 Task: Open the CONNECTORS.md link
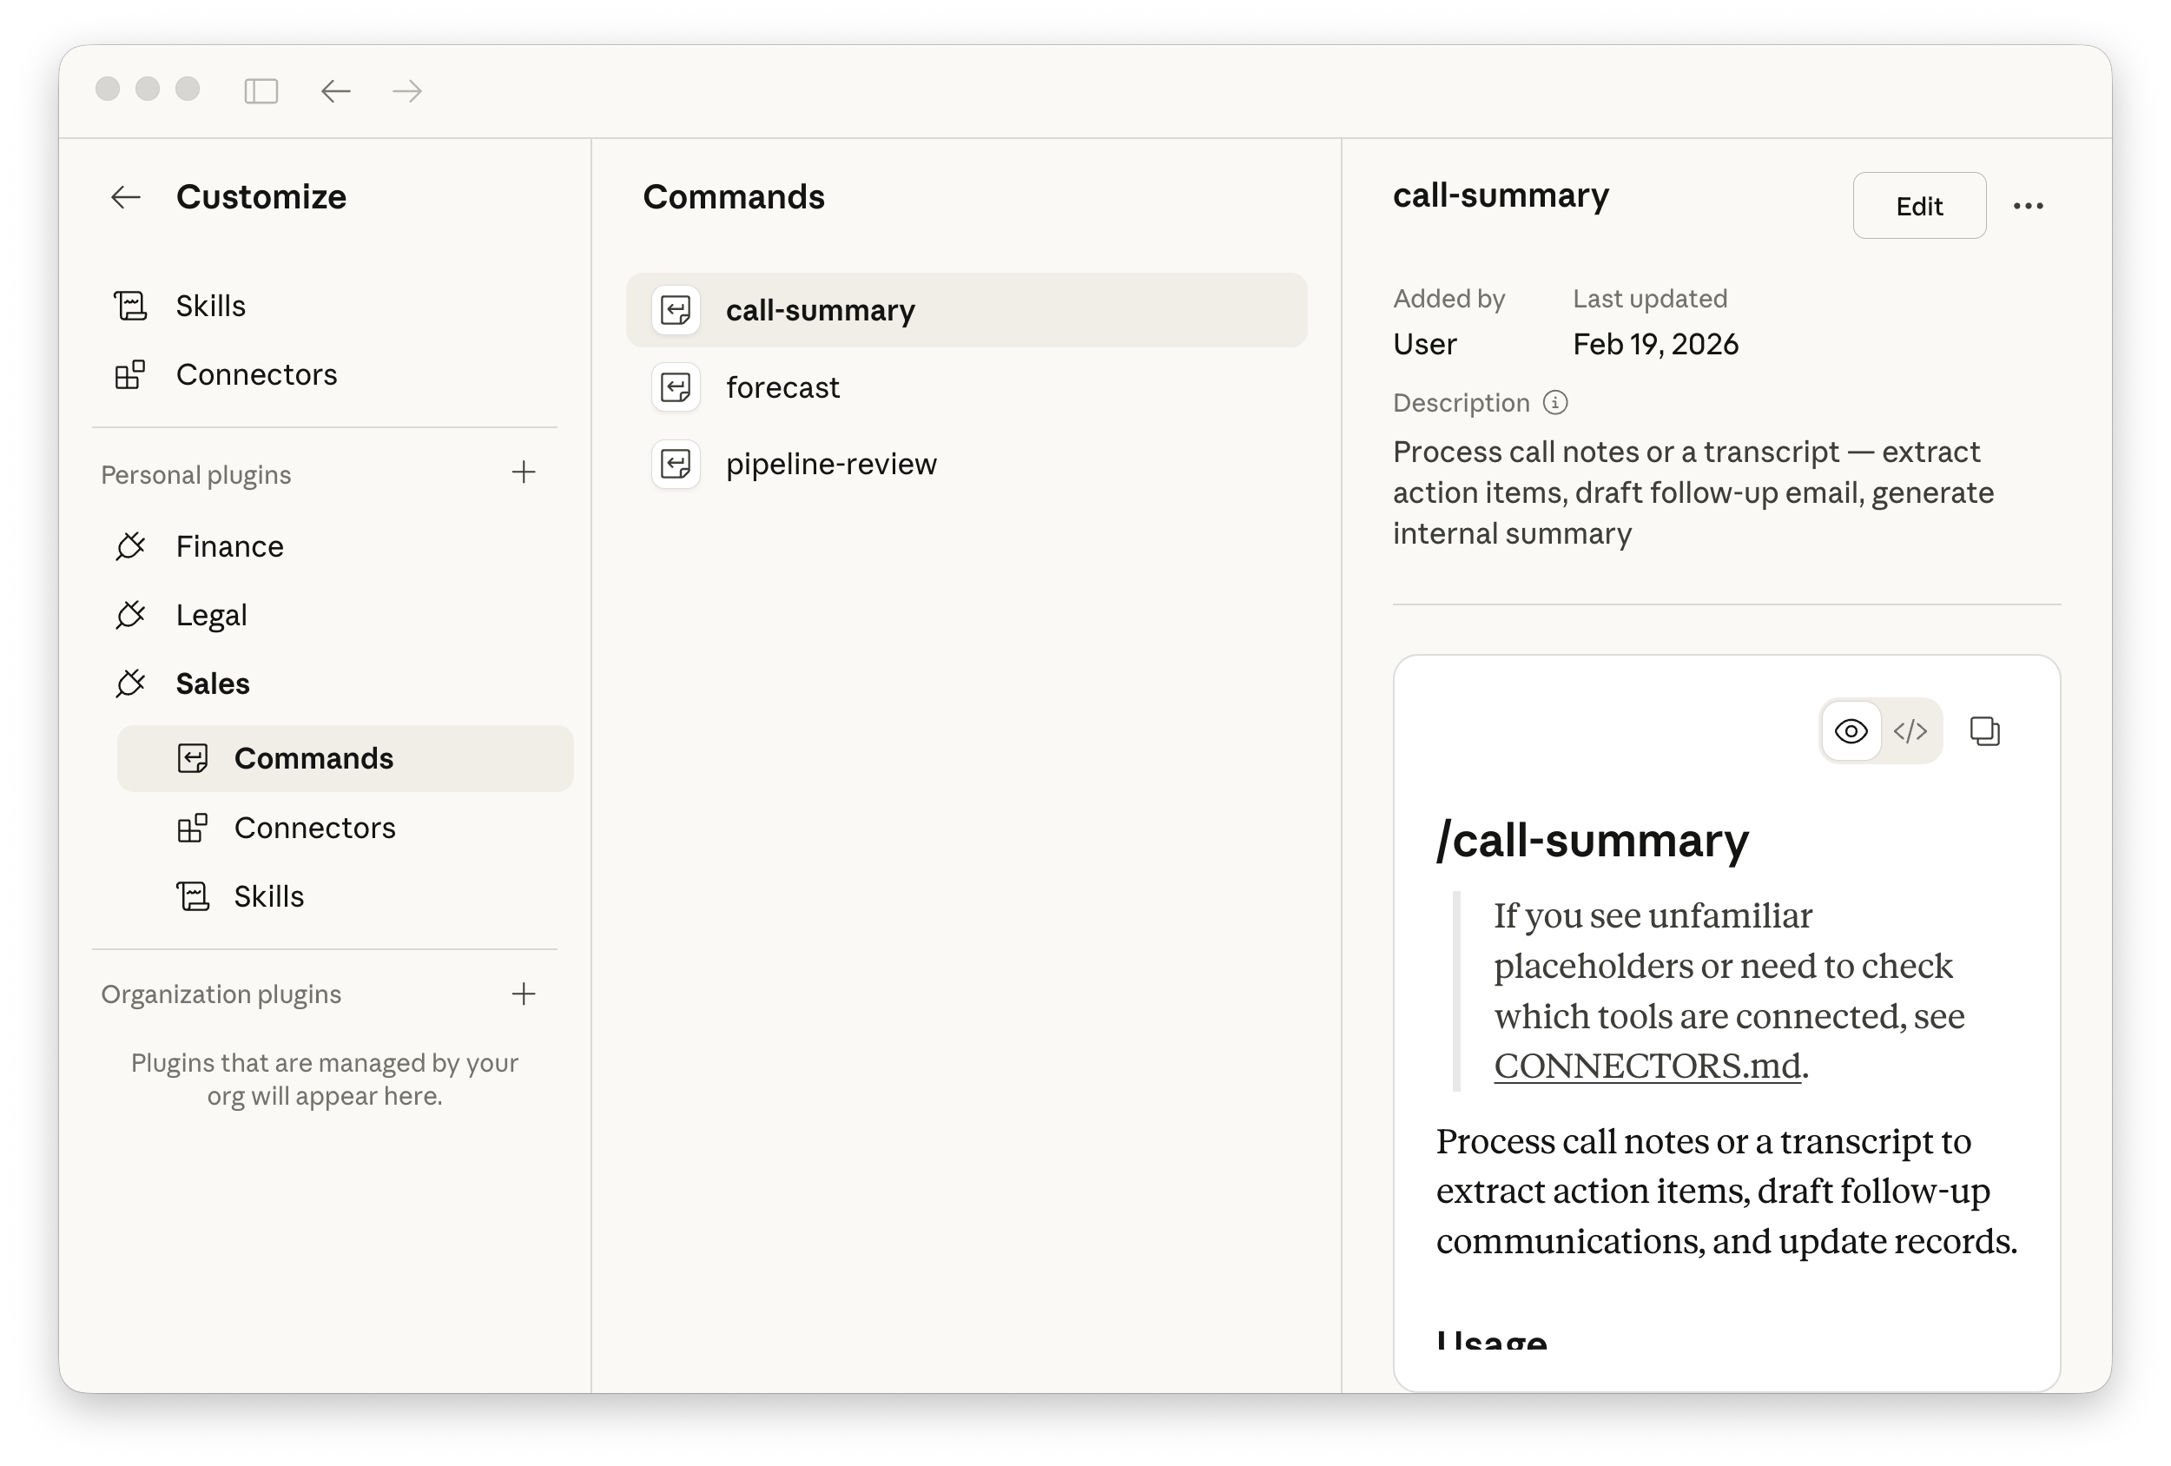pyautogui.click(x=1647, y=1066)
